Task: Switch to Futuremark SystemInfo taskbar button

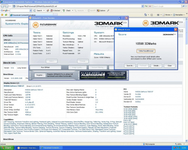Action: point(51,148)
